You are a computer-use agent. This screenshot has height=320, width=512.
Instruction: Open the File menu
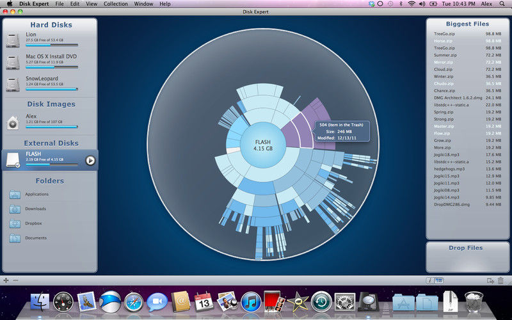point(60,4)
